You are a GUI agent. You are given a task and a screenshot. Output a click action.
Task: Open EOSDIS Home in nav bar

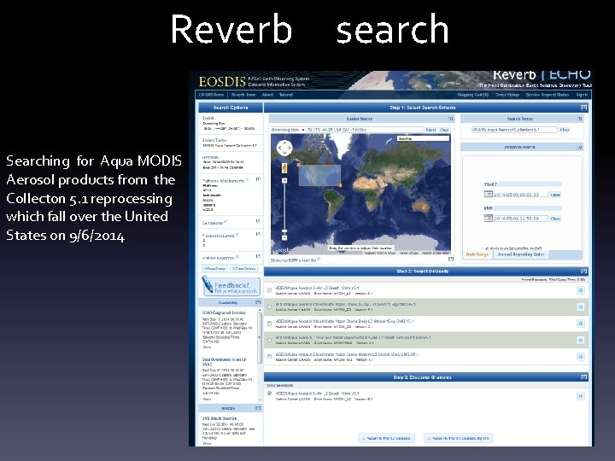(x=212, y=95)
